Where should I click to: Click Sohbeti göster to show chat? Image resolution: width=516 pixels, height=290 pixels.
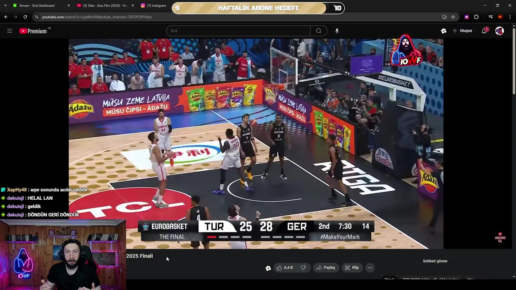(x=435, y=261)
